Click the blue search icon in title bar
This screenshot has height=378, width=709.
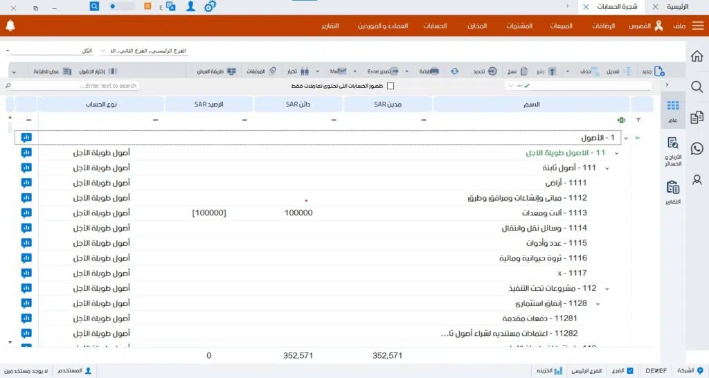click(x=94, y=6)
